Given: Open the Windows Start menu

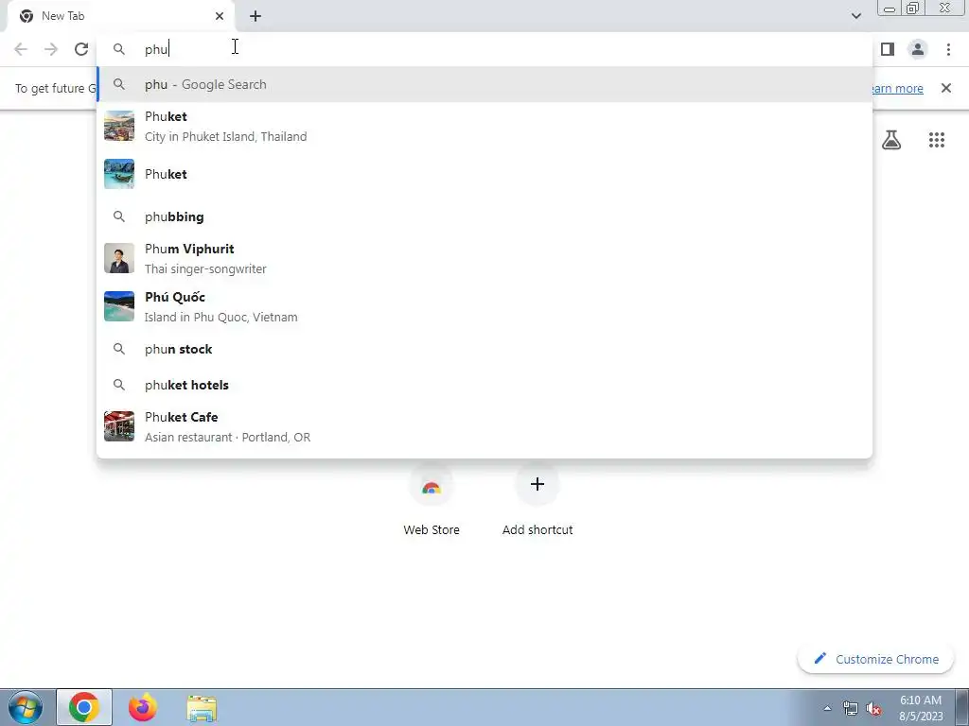Looking at the screenshot, I should 26,707.
